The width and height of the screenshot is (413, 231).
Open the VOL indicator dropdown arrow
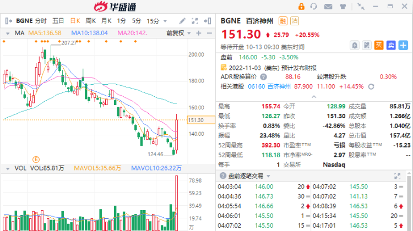click(8, 169)
